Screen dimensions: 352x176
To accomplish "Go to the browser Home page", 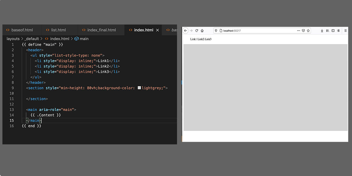I will tap(202, 31).
